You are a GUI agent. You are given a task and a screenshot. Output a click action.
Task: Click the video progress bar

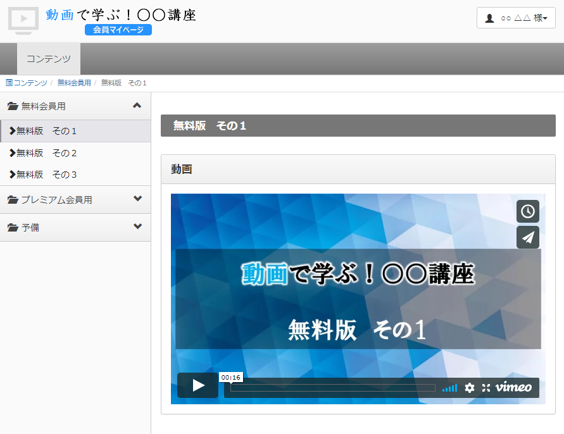[x=333, y=388]
